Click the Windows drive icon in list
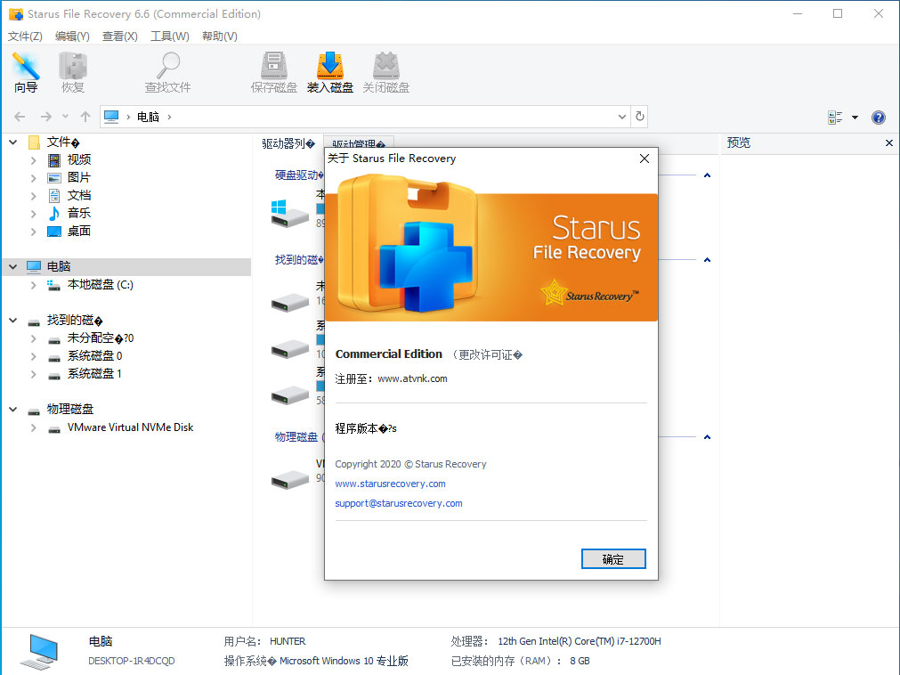The width and height of the screenshot is (900, 675). [x=290, y=214]
